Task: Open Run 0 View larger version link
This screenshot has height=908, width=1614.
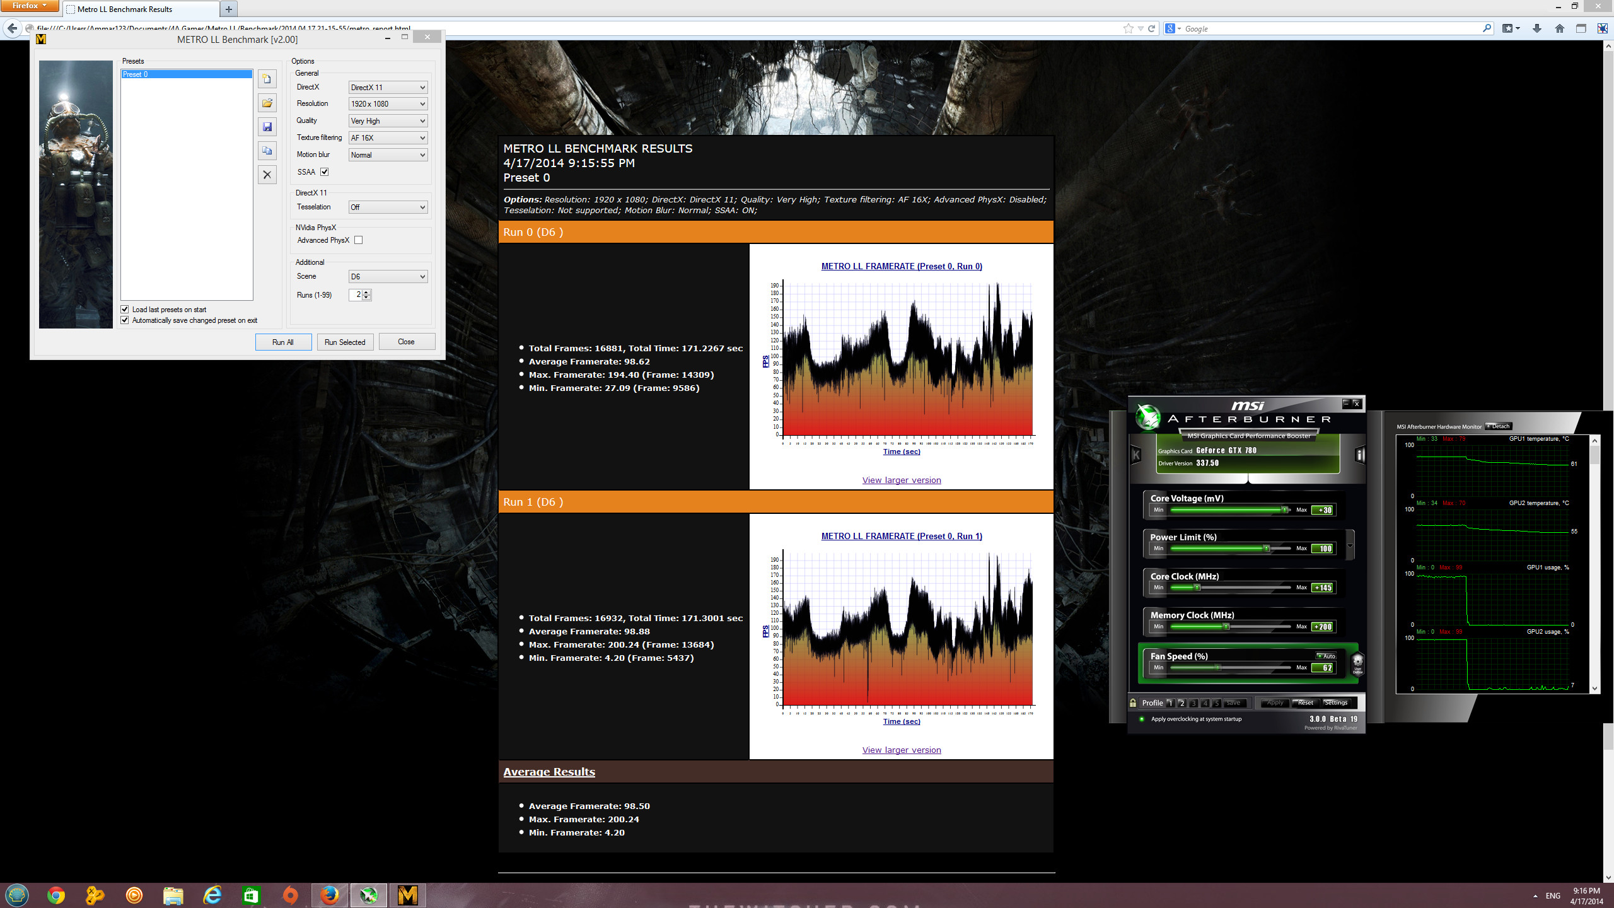Action: (902, 480)
